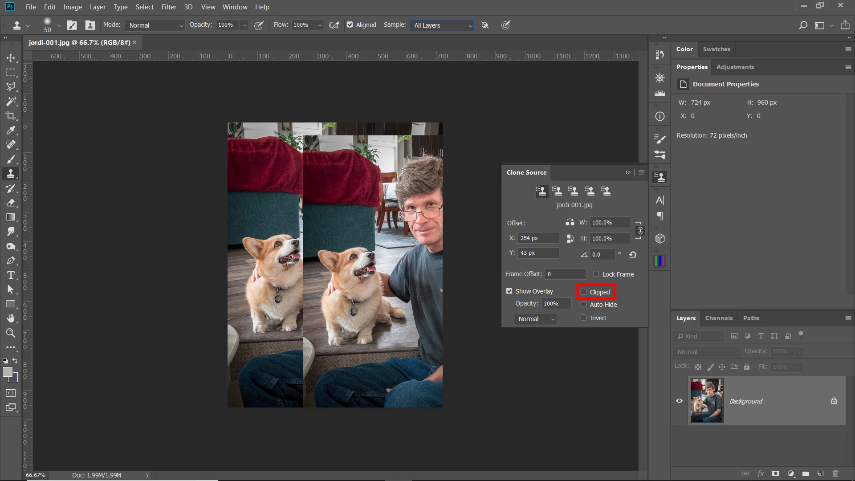The width and height of the screenshot is (855, 481).
Task: Select the Eraser tool
Action: pos(11,203)
